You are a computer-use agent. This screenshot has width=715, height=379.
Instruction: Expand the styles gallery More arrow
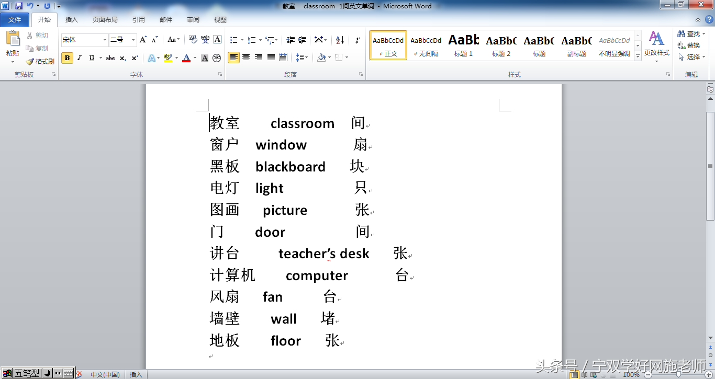click(638, 56)
